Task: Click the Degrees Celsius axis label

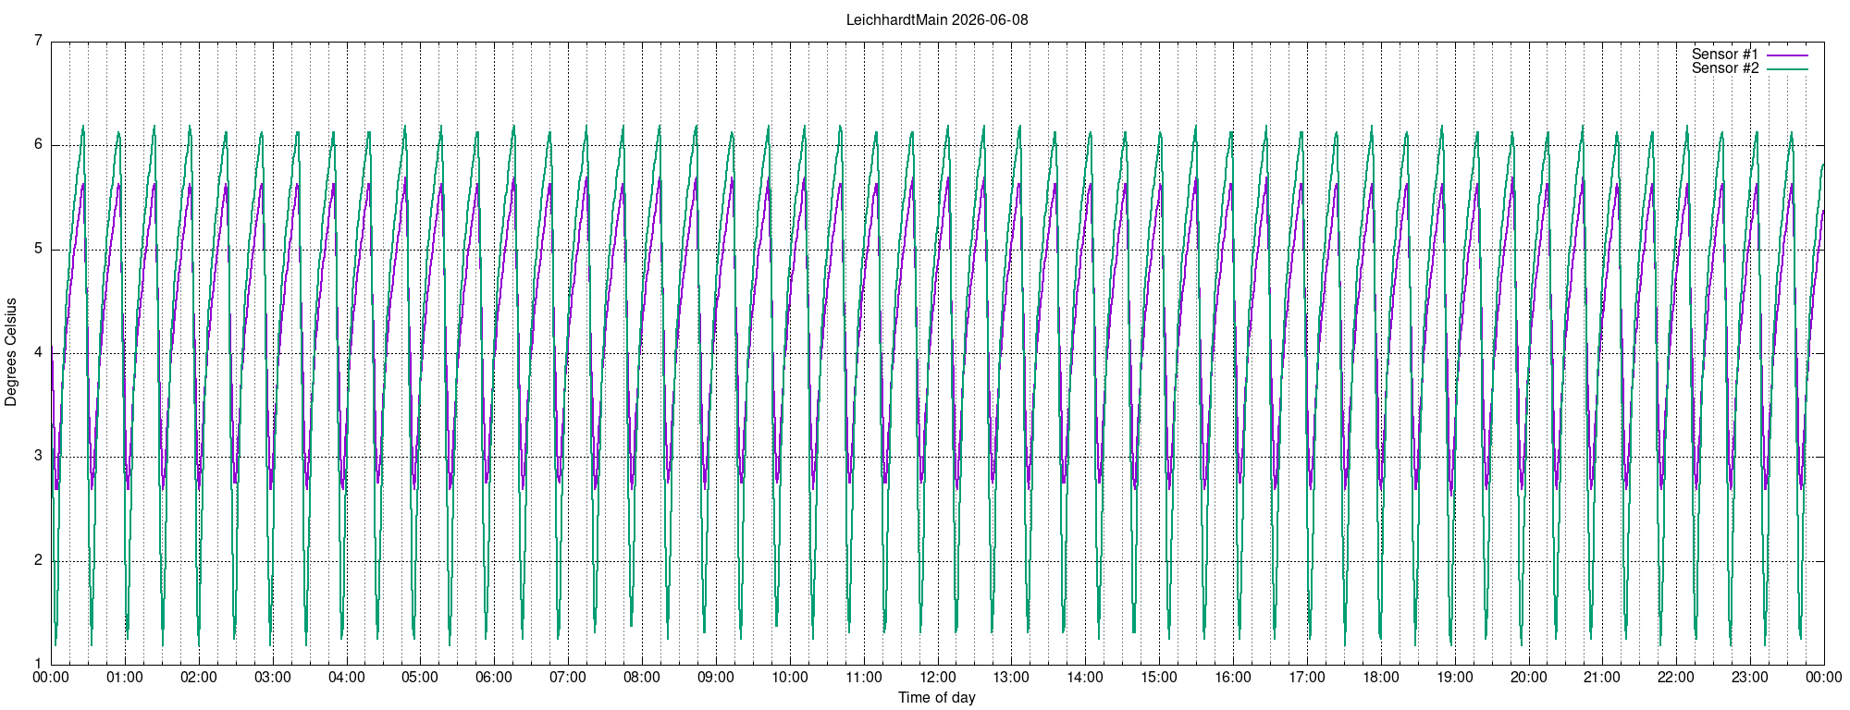Action: pyautogui.click(x=11, y=352)
